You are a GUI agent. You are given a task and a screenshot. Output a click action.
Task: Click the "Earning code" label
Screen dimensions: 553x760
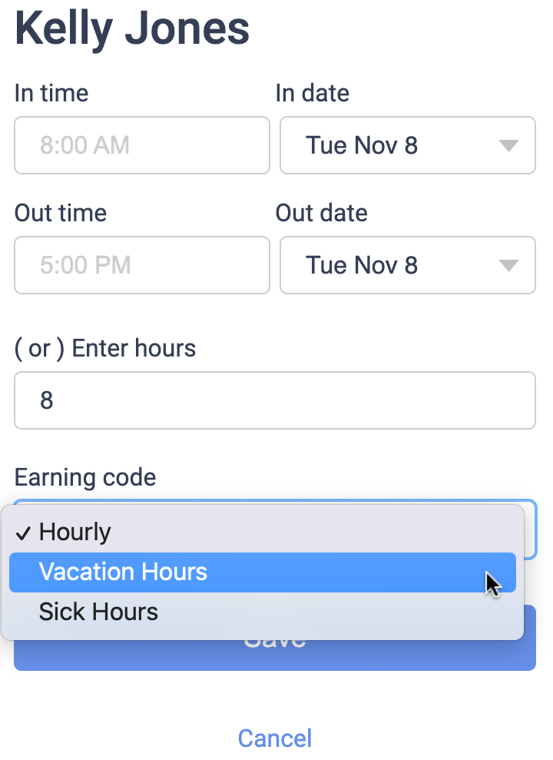(x=85, y=477)
